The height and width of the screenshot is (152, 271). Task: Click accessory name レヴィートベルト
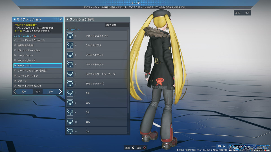point(95,64)
